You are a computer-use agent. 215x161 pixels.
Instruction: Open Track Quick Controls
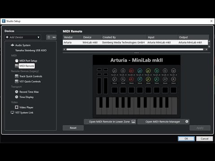31,76
